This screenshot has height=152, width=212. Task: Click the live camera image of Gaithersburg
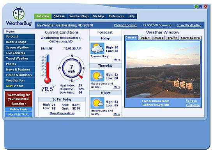[163, 69]
